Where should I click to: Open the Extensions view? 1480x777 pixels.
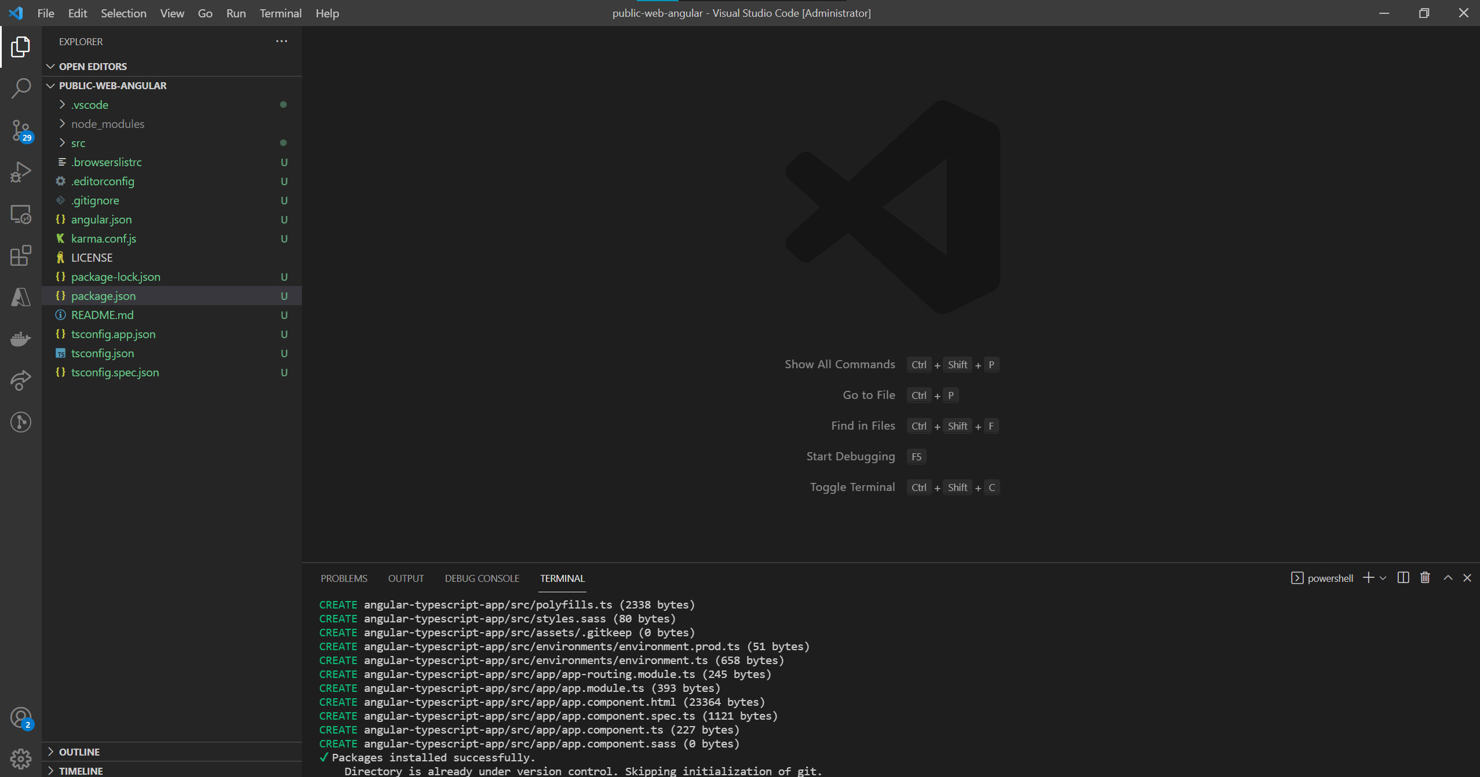click(x=21, y=255)
